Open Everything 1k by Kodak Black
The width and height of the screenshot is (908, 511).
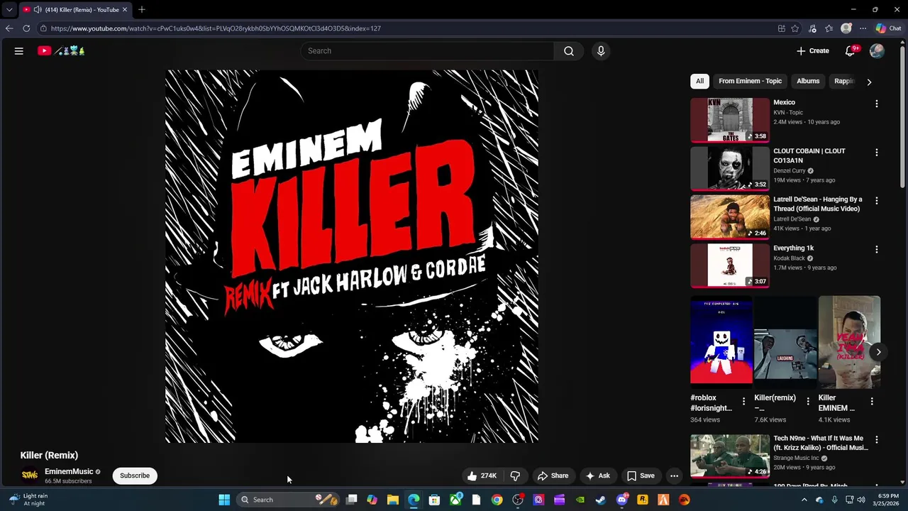[x=793, y=248]
